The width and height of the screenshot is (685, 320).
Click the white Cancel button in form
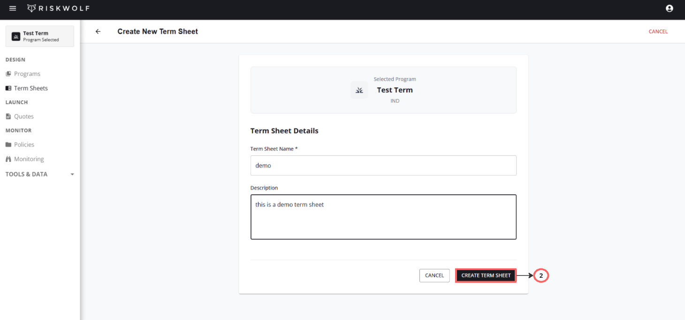[x=434, y=275]
